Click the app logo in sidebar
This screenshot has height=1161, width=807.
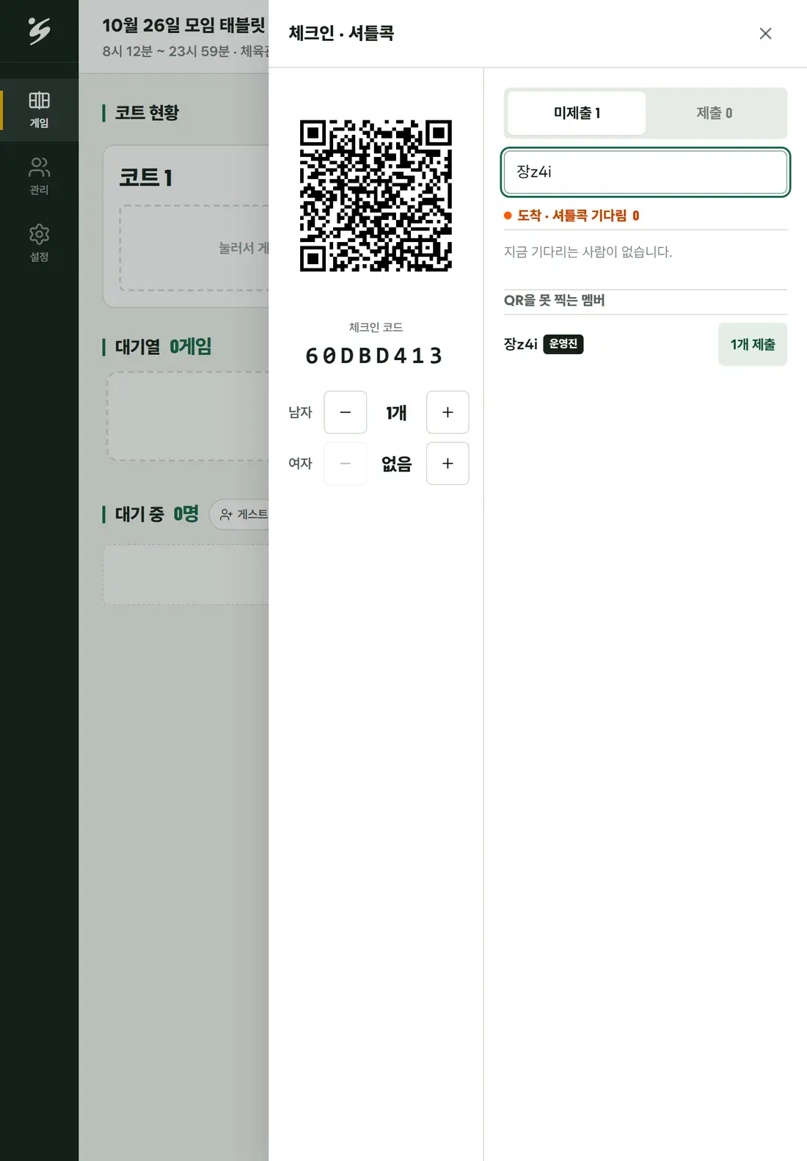tap(39, 31)
